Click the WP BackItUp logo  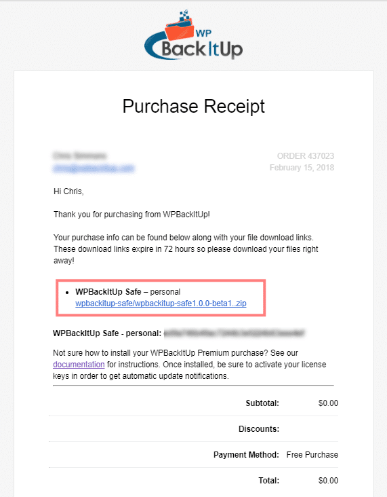tap(193, 34)
